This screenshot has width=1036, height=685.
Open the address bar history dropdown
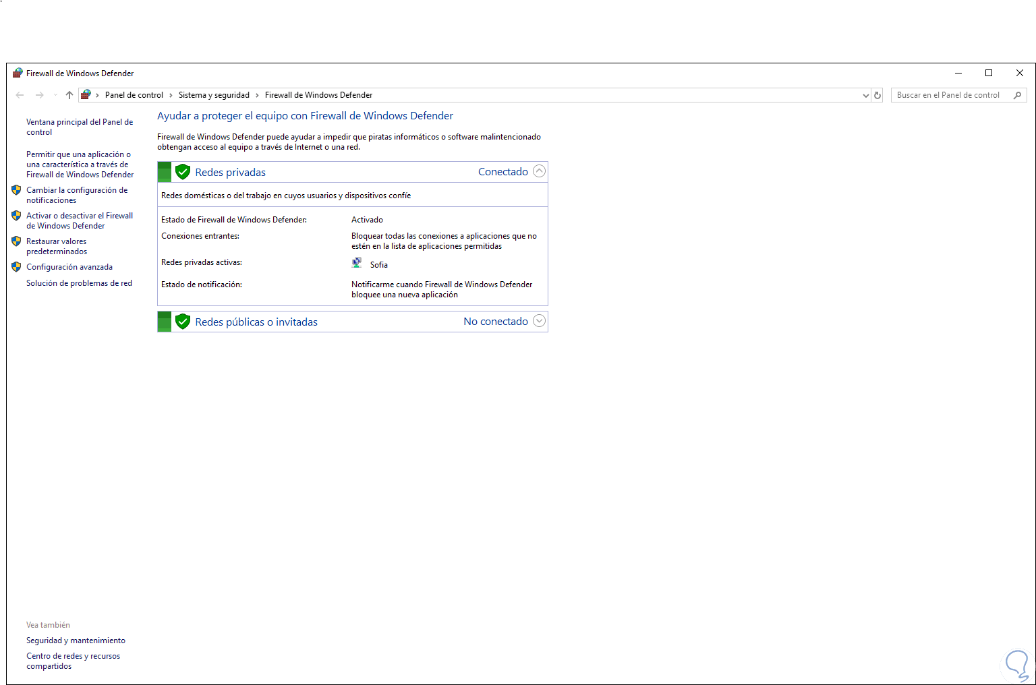click(x=866, y=95)
